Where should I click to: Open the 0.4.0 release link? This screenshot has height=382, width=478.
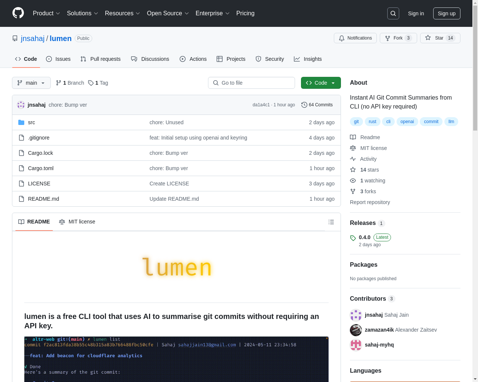pos(364,237)
